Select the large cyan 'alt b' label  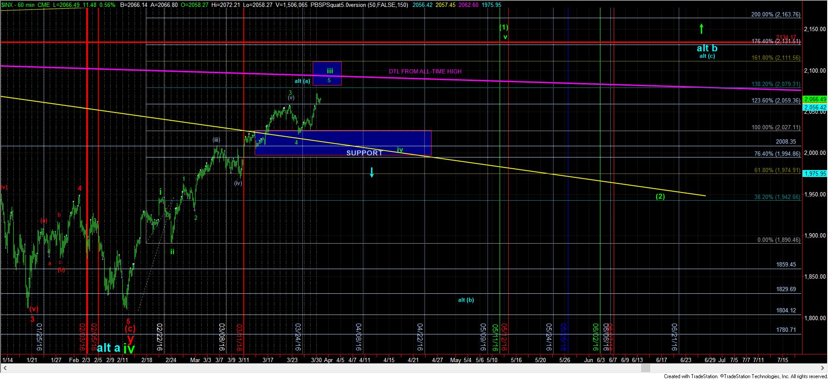(707, 48)
